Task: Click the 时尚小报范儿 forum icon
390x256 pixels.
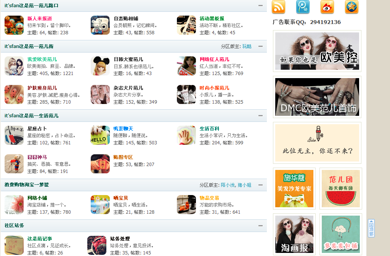Action: (186, 94)
